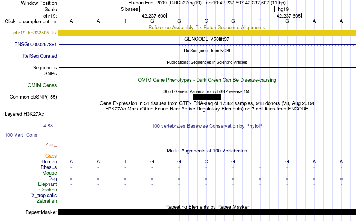Open RefSeq Curated track label
Viewport: 356px width, 221px height.
40,56
